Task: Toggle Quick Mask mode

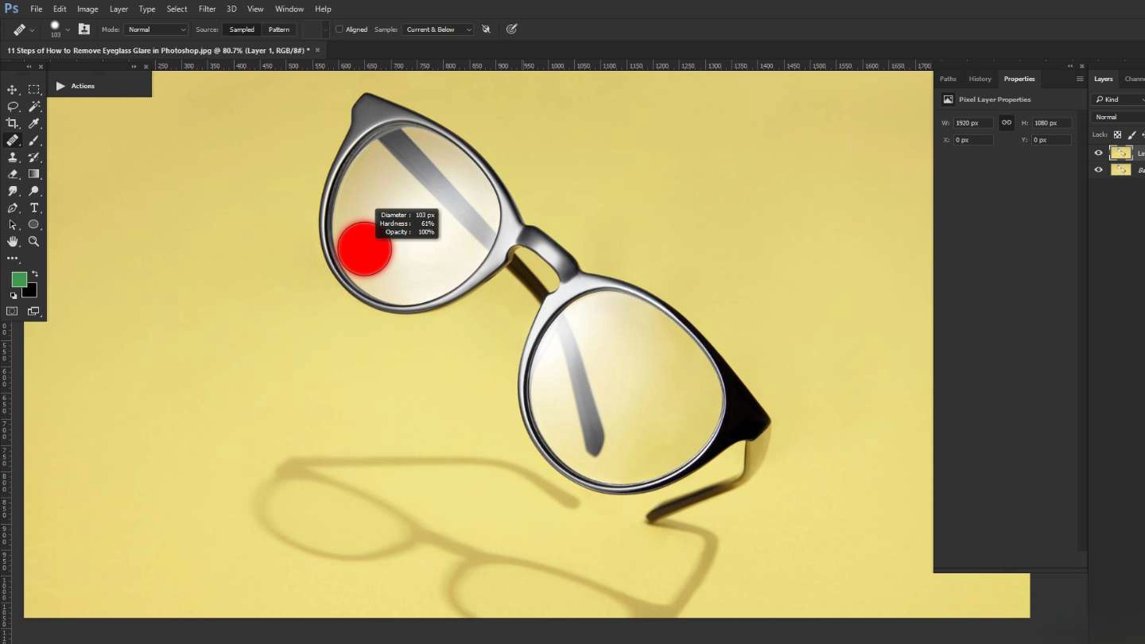Action: pos(13,312)
